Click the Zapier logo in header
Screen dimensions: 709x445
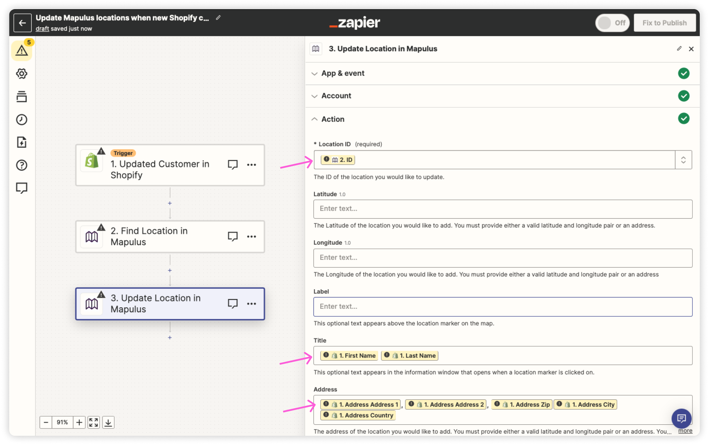click(354, 23)
